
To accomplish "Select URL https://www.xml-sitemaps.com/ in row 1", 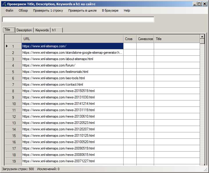I will (72, 46).
